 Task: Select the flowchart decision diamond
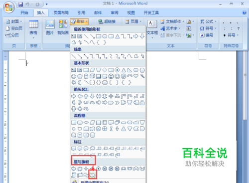tap(86, 123)
